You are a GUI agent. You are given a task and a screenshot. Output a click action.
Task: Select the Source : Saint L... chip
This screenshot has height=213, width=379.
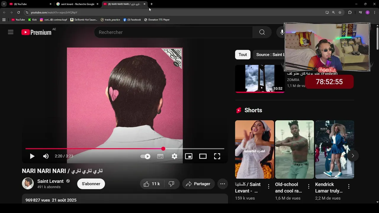point(269,54)
